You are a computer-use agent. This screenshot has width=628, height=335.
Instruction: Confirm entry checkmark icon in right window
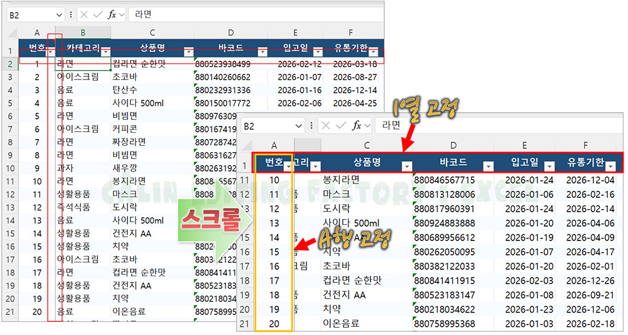(x=340, y=126)
